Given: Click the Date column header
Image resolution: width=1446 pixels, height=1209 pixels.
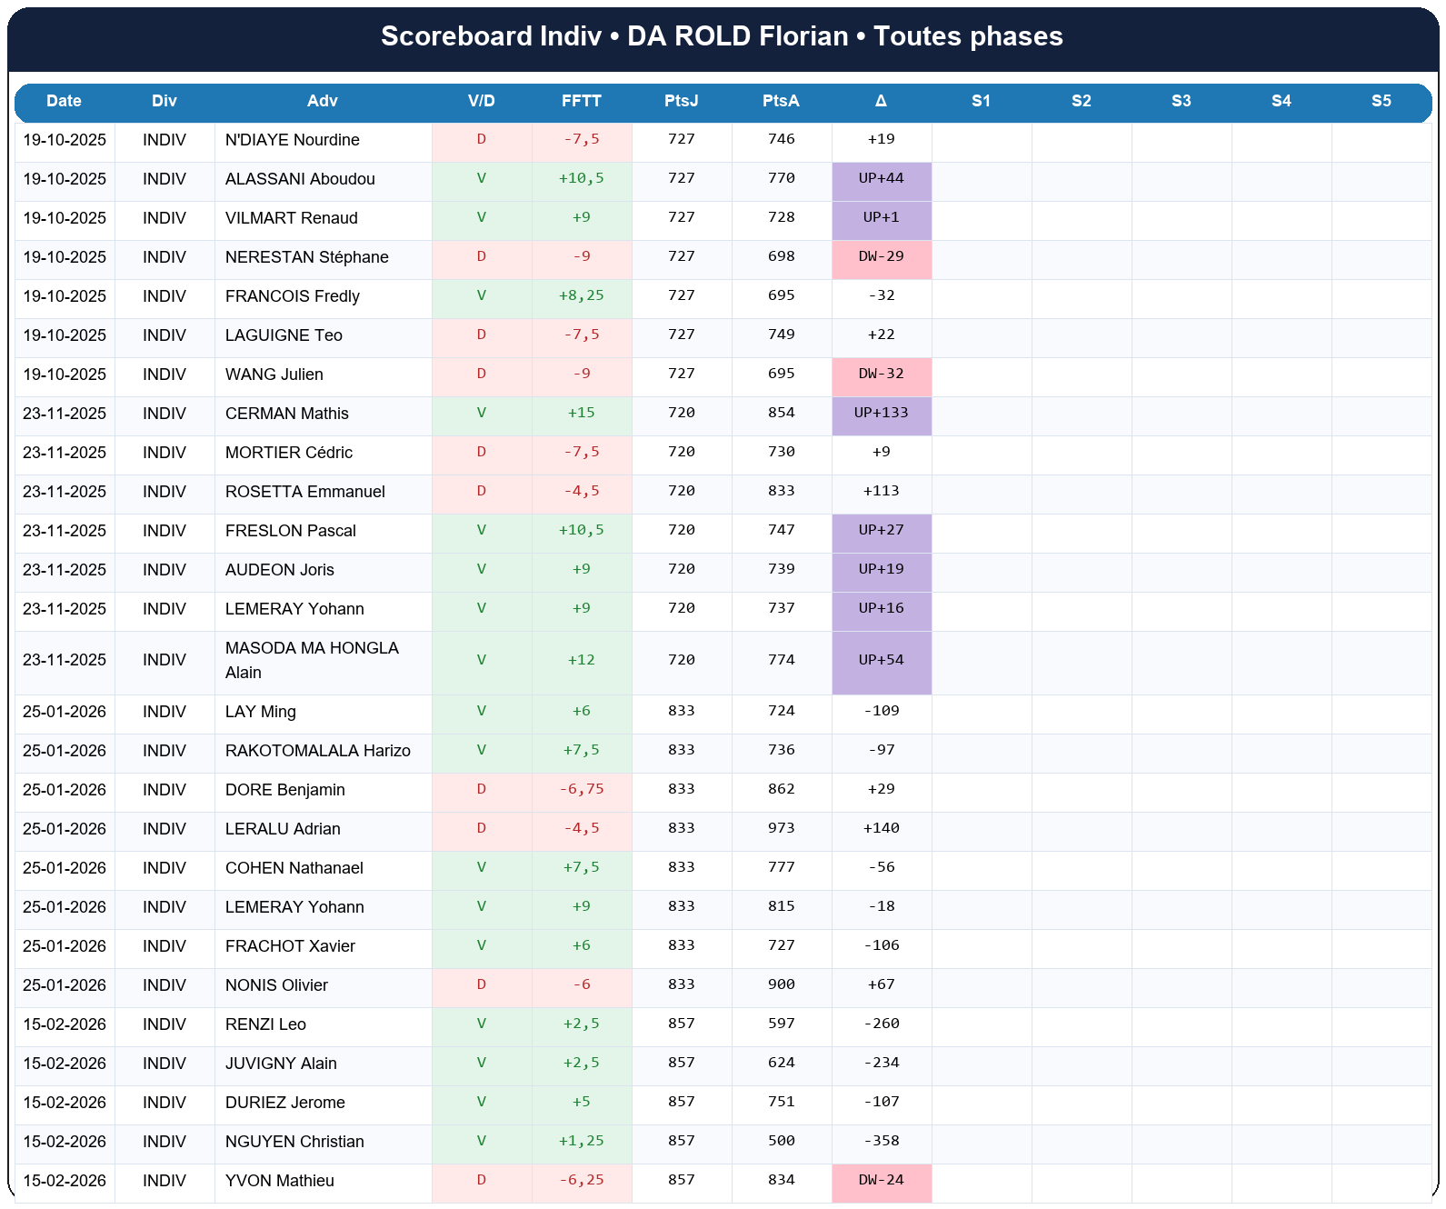Looking at the screenshot, I should click(64, 101).
